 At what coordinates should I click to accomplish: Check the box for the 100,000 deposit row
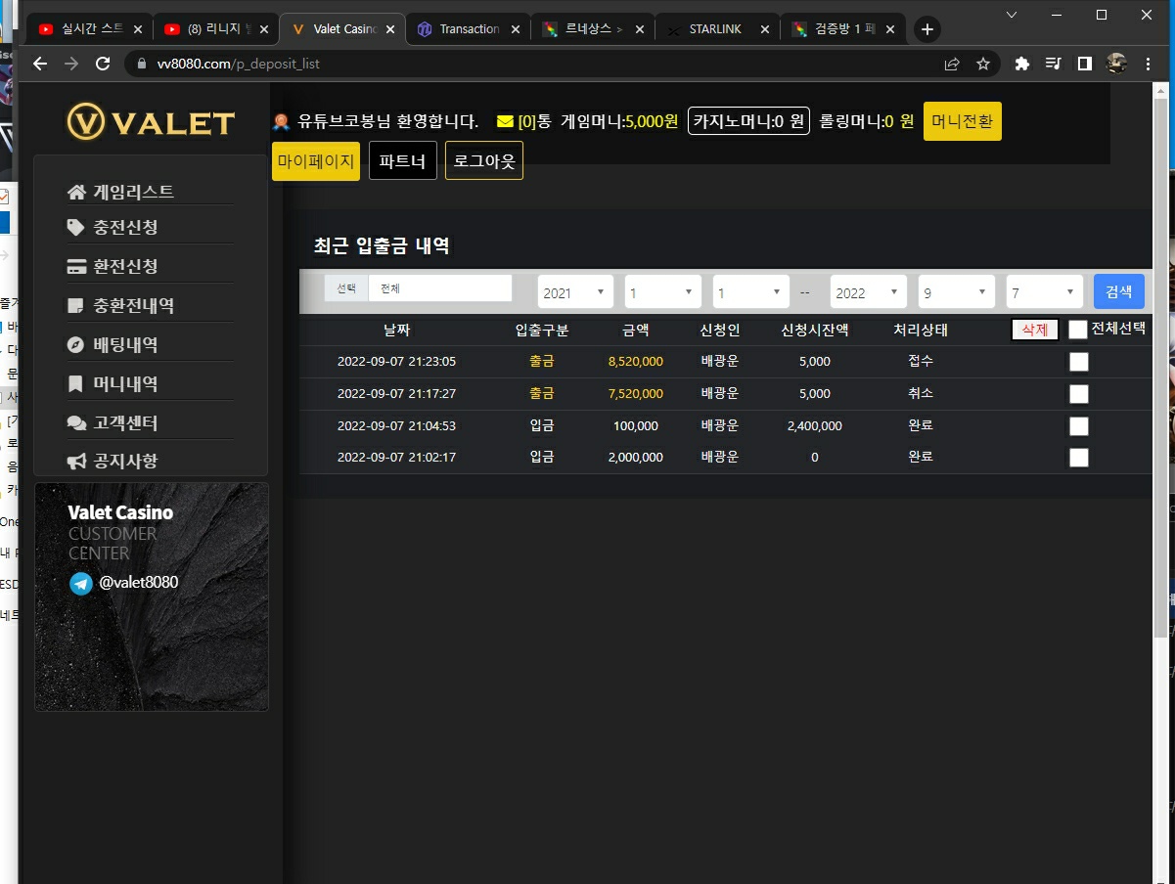click(1078, 426)
